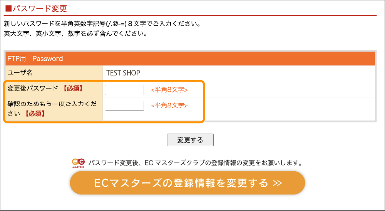Click the 英大文字、英小文字、数字 requirement line
Image resolution: width=385 pixels, height=211 pixels.
tap(75, 33)
